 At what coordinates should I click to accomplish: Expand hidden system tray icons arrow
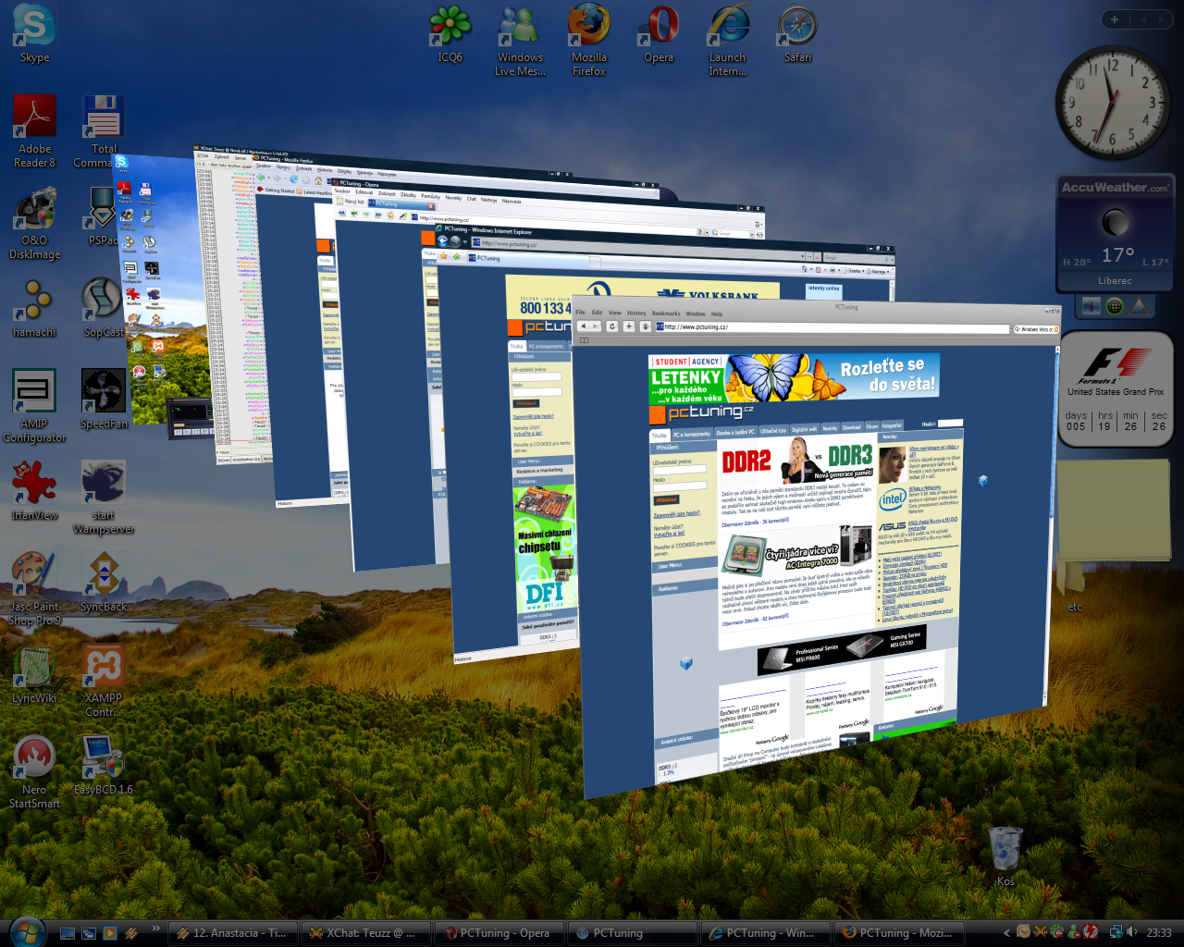click(1006, 932)
